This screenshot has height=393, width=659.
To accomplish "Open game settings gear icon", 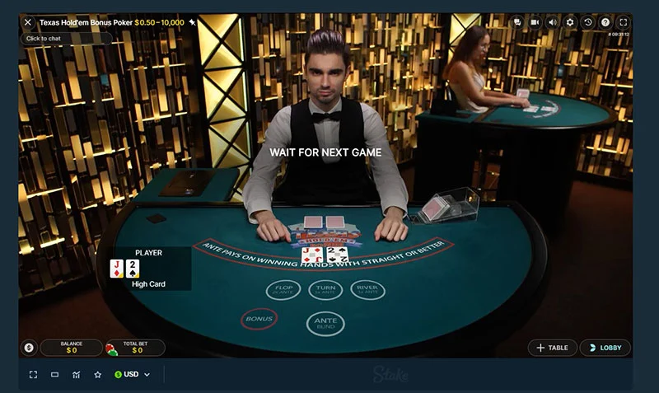I will (570, 22).
